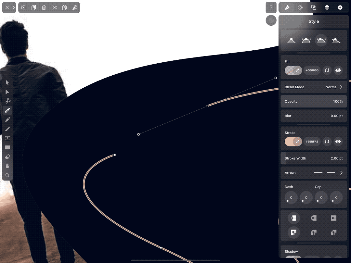Click the first Gap dial
This screenshot has width=351, height=263.
321,197
